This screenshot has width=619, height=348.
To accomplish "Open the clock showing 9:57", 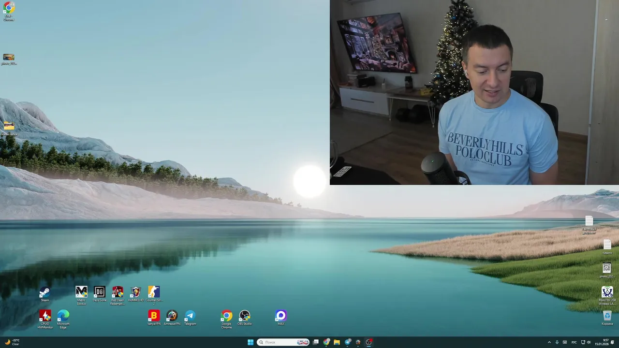I will point(601,342).
